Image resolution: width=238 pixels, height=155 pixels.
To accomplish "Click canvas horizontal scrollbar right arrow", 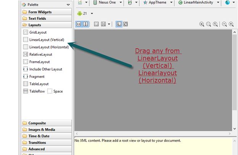I will point(230,134).
